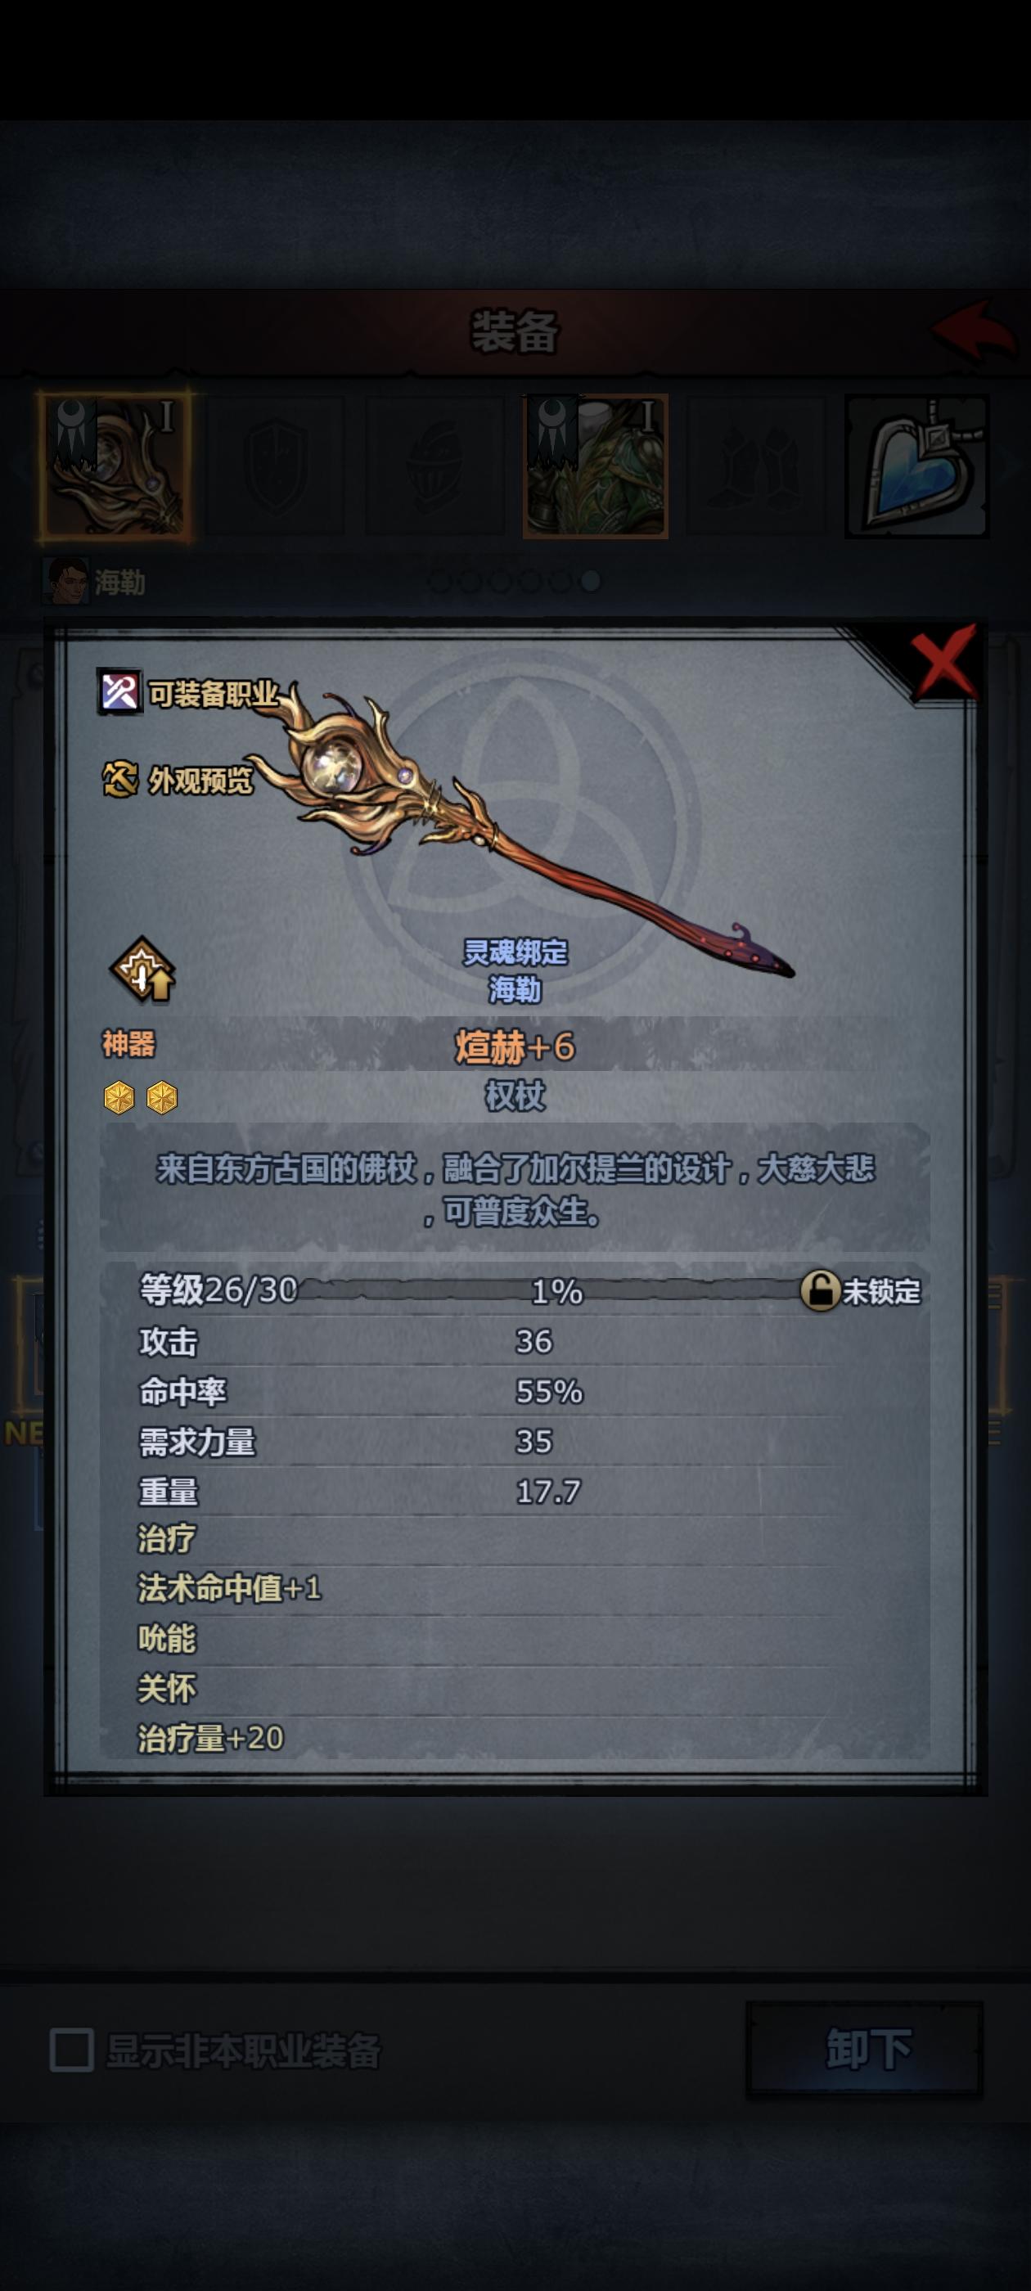This screenshot has height=2291, width=1031.
Task: Tap the equippable class icon
Action: point(119,692)
